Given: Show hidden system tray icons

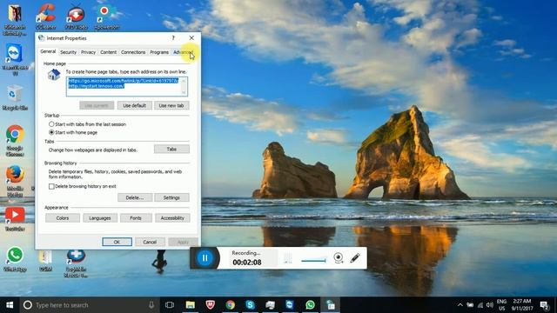Looking at the screenshot, I should (460, 305).
